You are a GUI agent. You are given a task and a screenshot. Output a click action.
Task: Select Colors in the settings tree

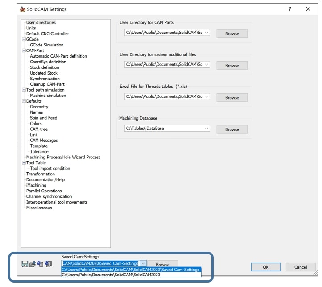click(36, 124)
